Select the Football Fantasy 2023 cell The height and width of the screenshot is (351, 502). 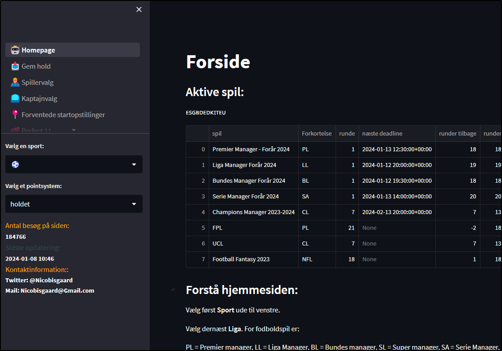[254, 259]
